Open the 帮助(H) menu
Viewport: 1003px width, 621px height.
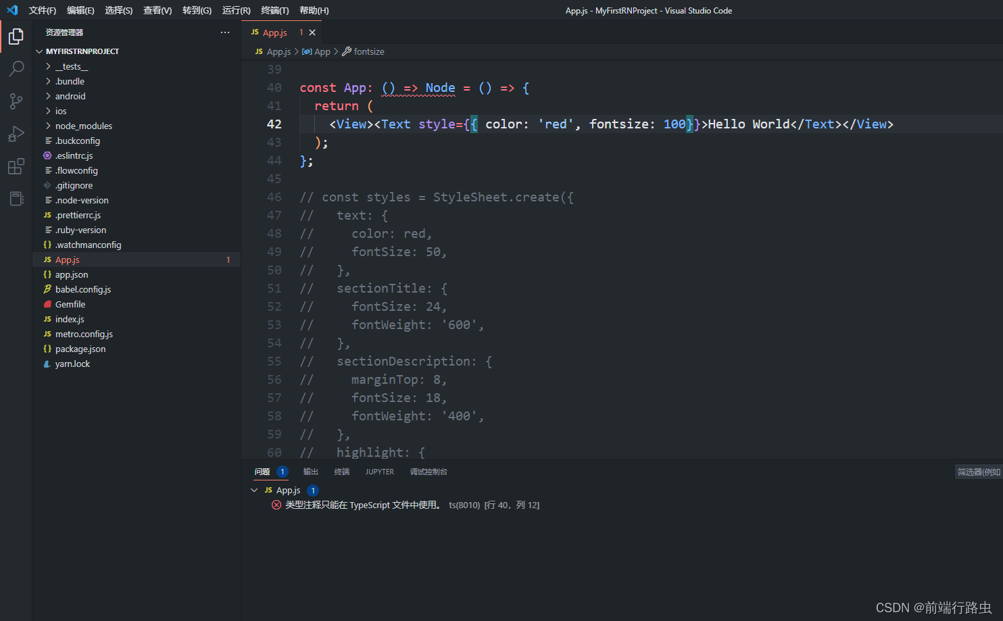tap(314, 10)
